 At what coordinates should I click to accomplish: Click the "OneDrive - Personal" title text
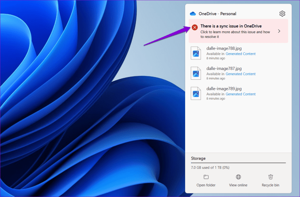pyautogui.click(x=218, y=14)
